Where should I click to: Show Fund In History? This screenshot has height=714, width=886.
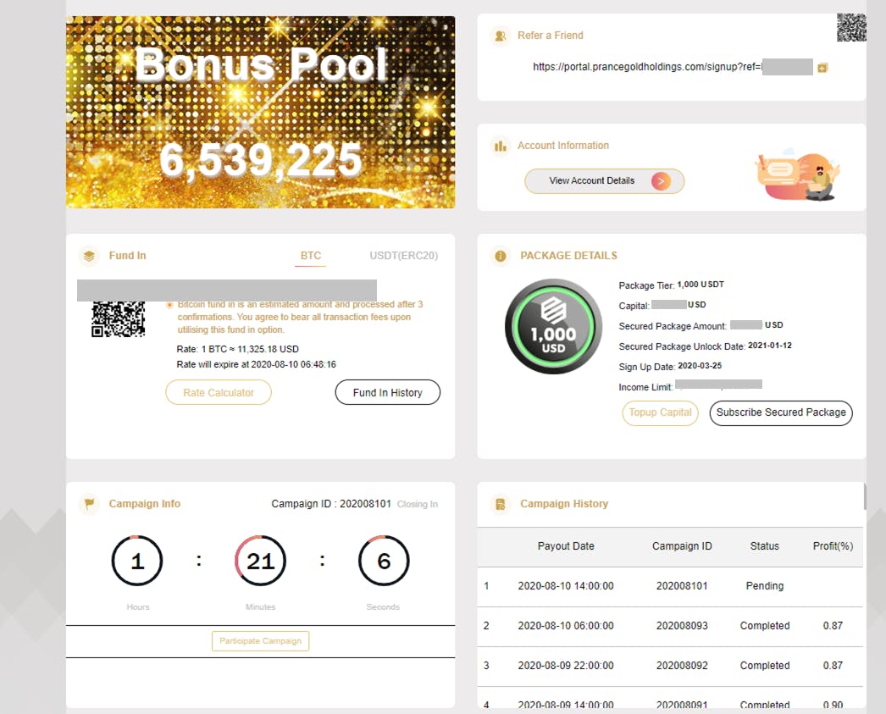pyautogui.click(x=388, y=393)
